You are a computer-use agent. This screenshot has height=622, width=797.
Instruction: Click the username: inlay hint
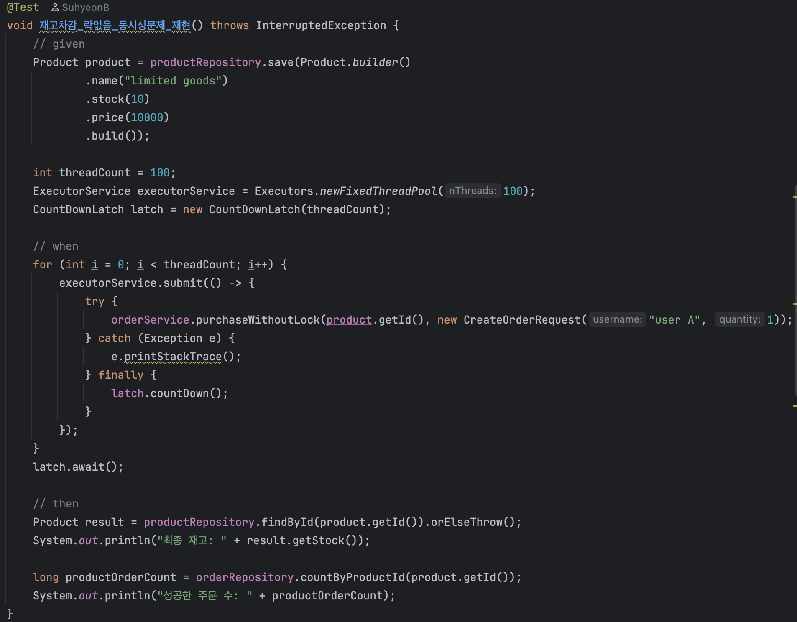[617, 320]
